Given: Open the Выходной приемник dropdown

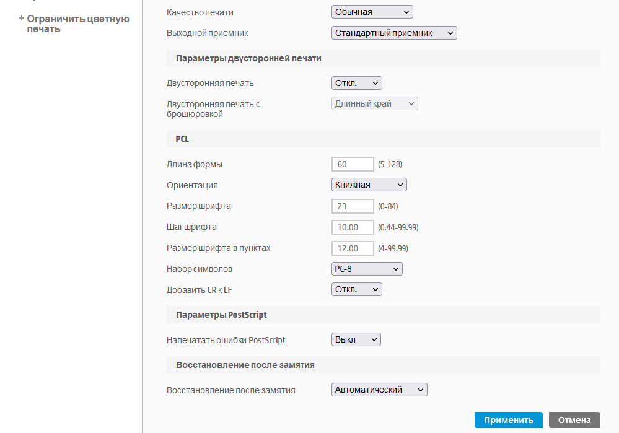Looking at the screenshot, I should [394, 33].
